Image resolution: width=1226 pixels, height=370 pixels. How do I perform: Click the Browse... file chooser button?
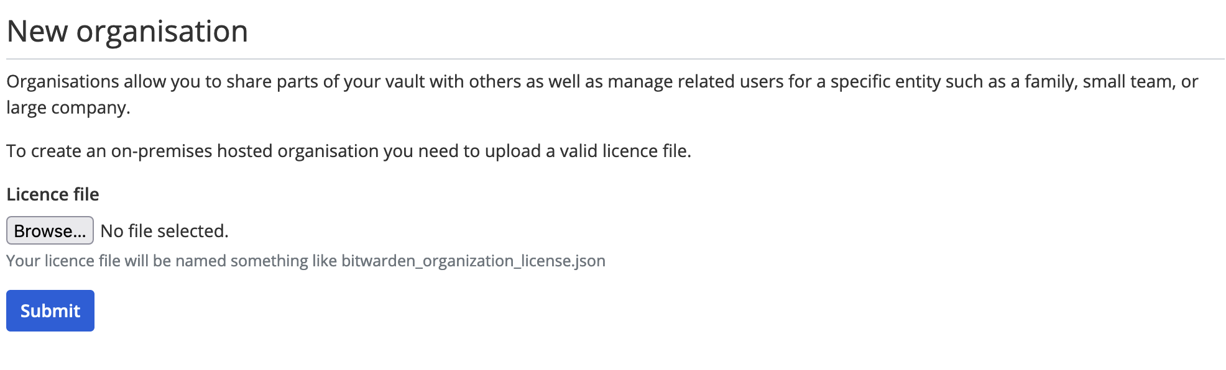pos(50,230)
